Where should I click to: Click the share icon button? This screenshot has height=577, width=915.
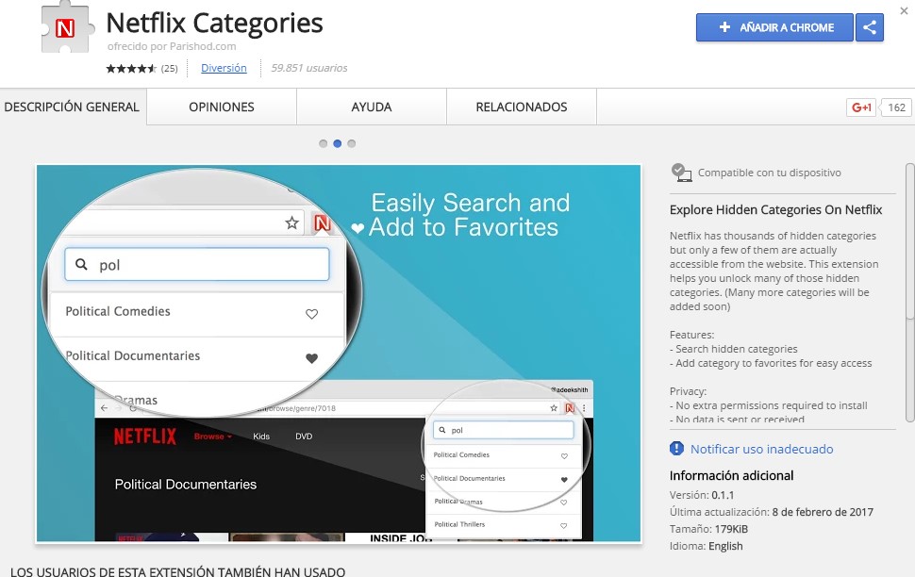coord(870,27)
